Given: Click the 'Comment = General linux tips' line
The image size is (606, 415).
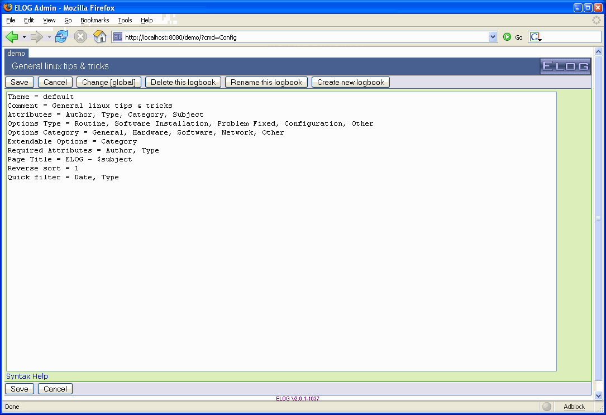Looking at the screenshot, I should point(90,106).
